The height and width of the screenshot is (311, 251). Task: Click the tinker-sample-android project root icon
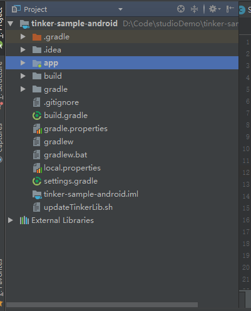pyautogui.click(x=24, y=24)
